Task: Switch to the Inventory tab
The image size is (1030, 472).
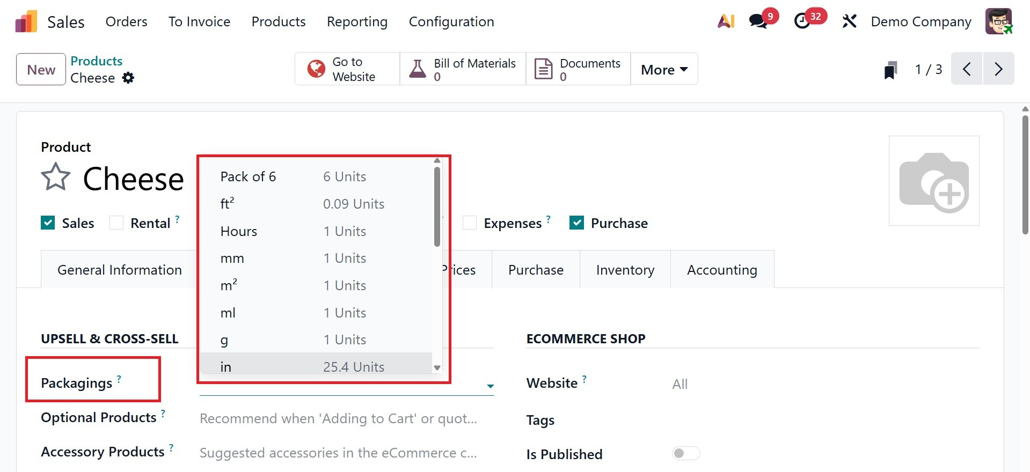Action: [x=625, y=270]
